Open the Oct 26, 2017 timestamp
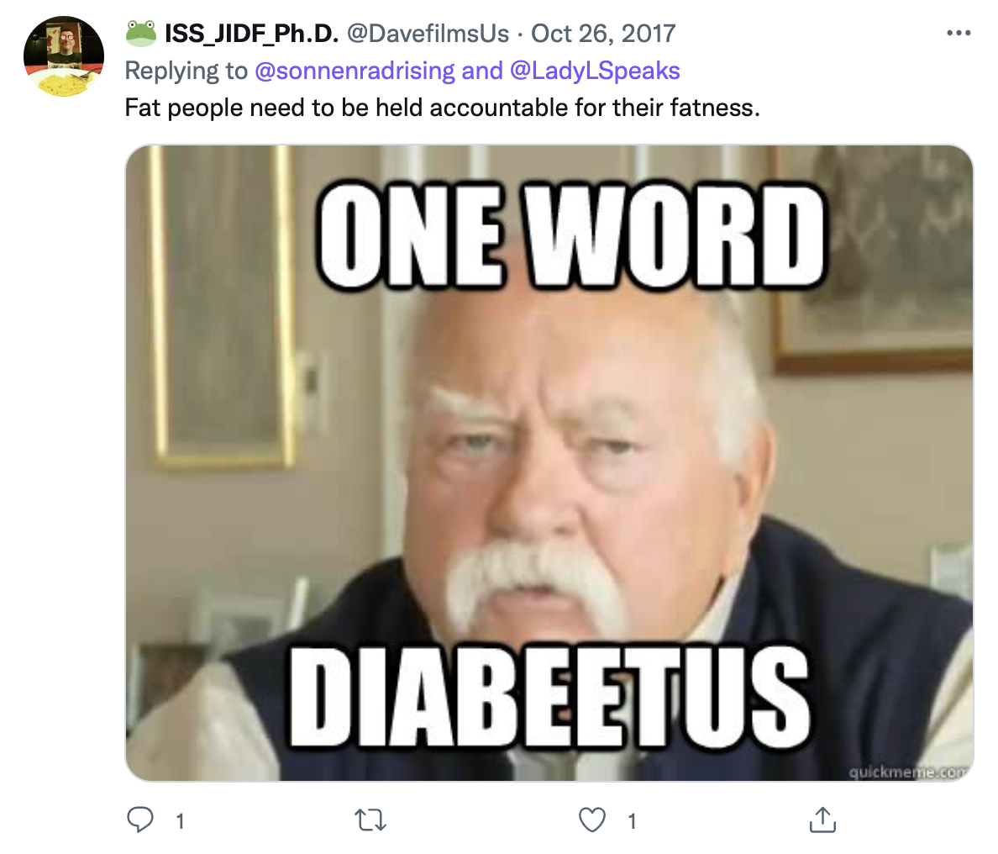Screen dimensions: 998x854 [603, 34]
